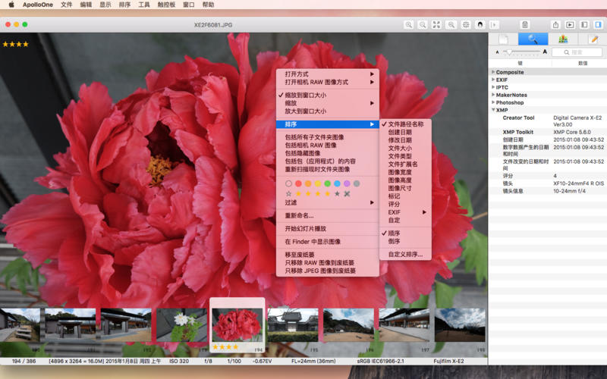Choose 创建日期 sort option
The height and width of the screenshot is (379, 607).
coord(405,132)
